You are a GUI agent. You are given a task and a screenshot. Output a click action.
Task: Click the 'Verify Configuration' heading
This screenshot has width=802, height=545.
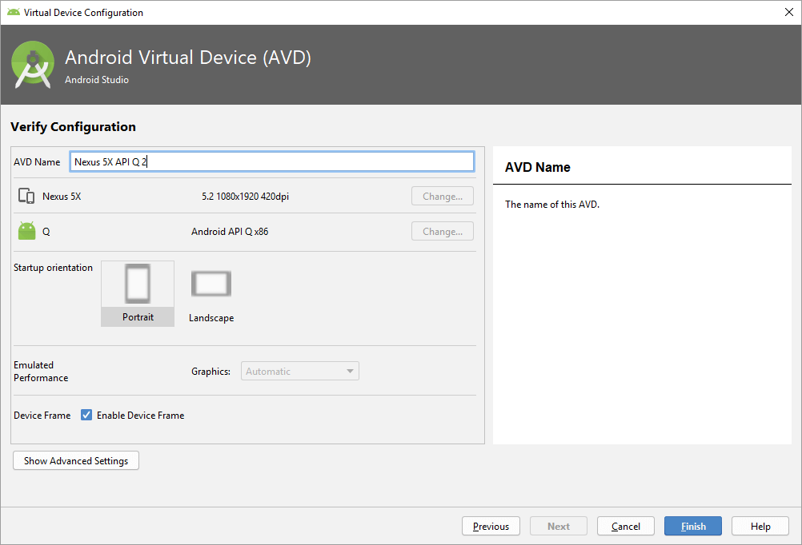[x=73, y=127]
